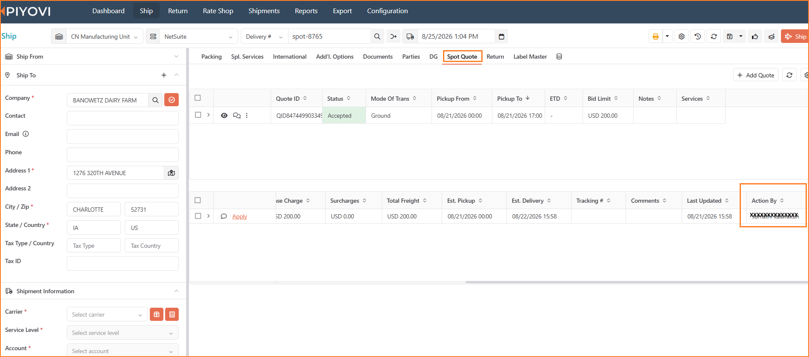Switch to the Packing tab
Screen dimensions: 809x357
[x=212, y=57]
